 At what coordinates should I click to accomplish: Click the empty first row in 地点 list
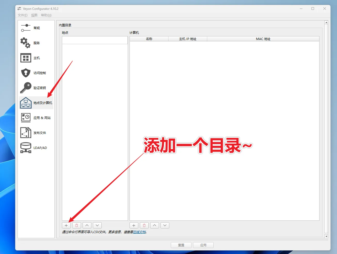(x=95, y=40)
